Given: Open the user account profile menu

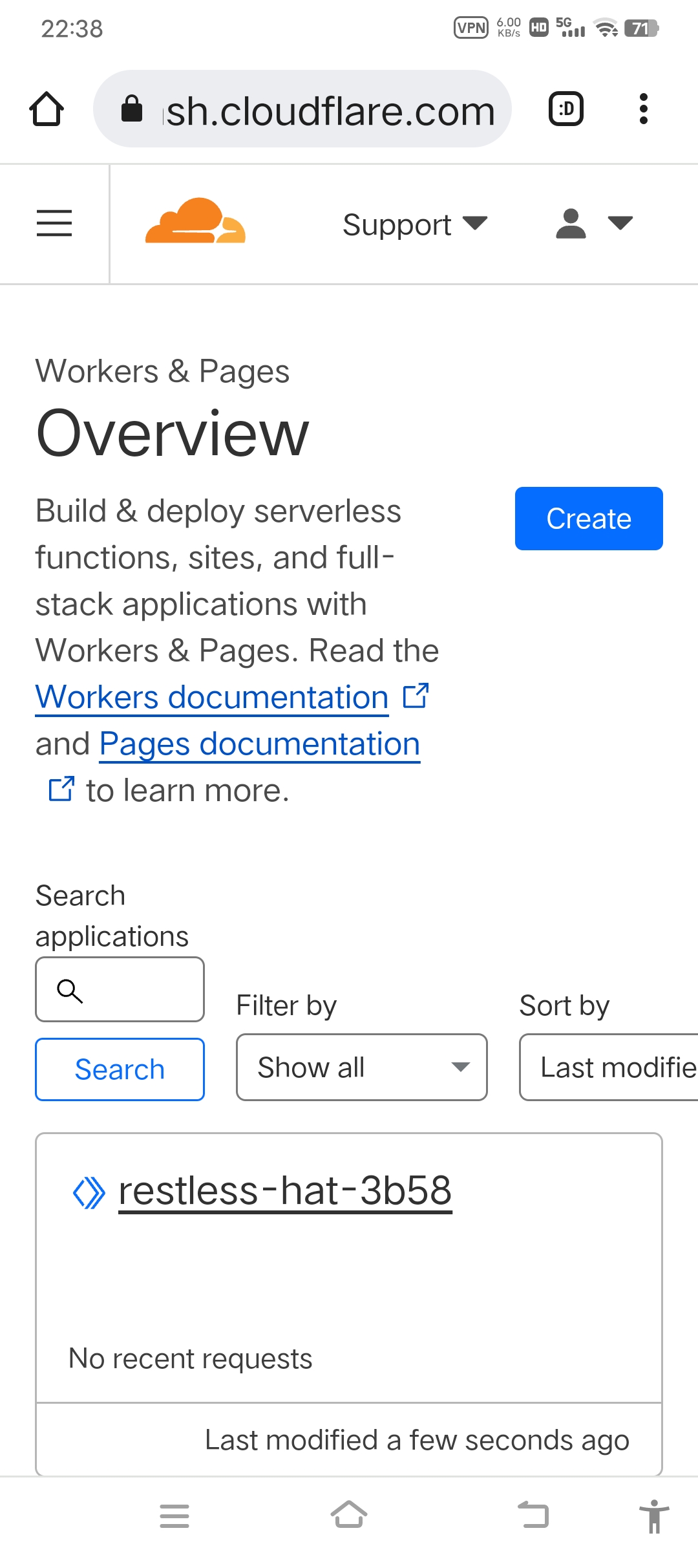Looking at the screenshot, I should [595, 224].
